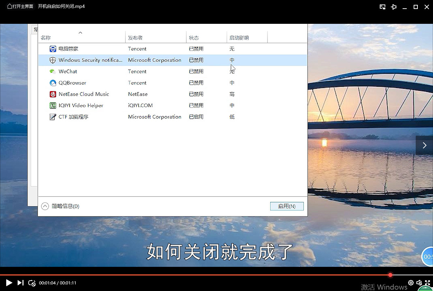The image size is (433, 291).
Task: Select the CTF 加载程序 entry
Action: coord(172,117)
